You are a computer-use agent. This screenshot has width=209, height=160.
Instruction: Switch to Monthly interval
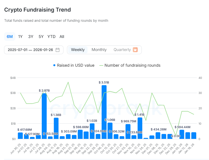[99, 50]
